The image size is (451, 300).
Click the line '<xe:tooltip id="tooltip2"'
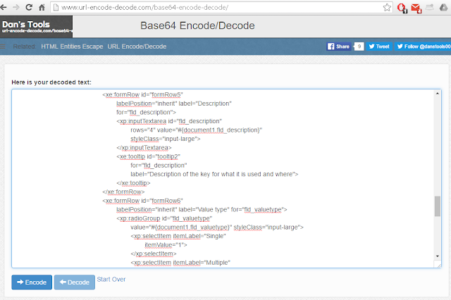tap(149, 156)
